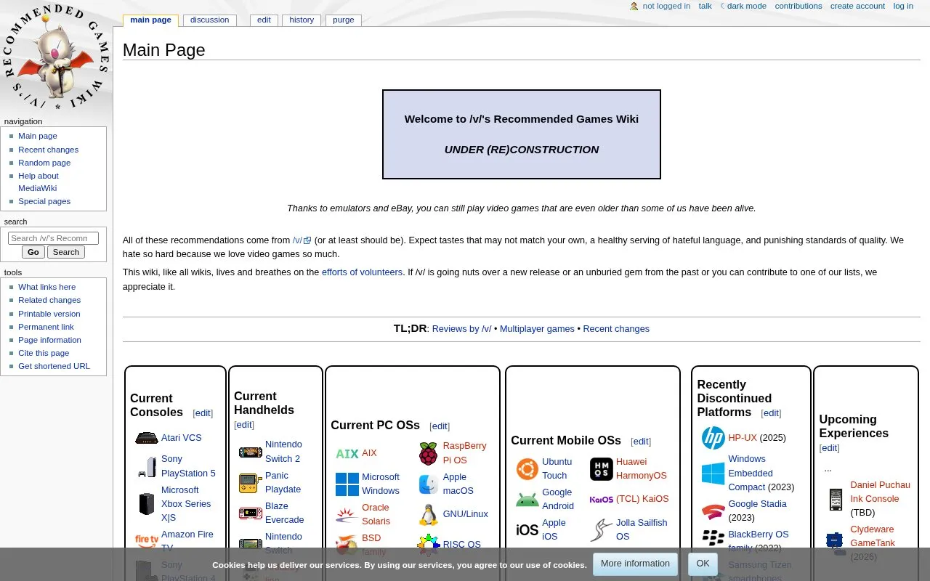Image resolution: width=930 pixels, height=581 pixels.
Task: Click the green AIX logo icon
Action: point(347,453)
